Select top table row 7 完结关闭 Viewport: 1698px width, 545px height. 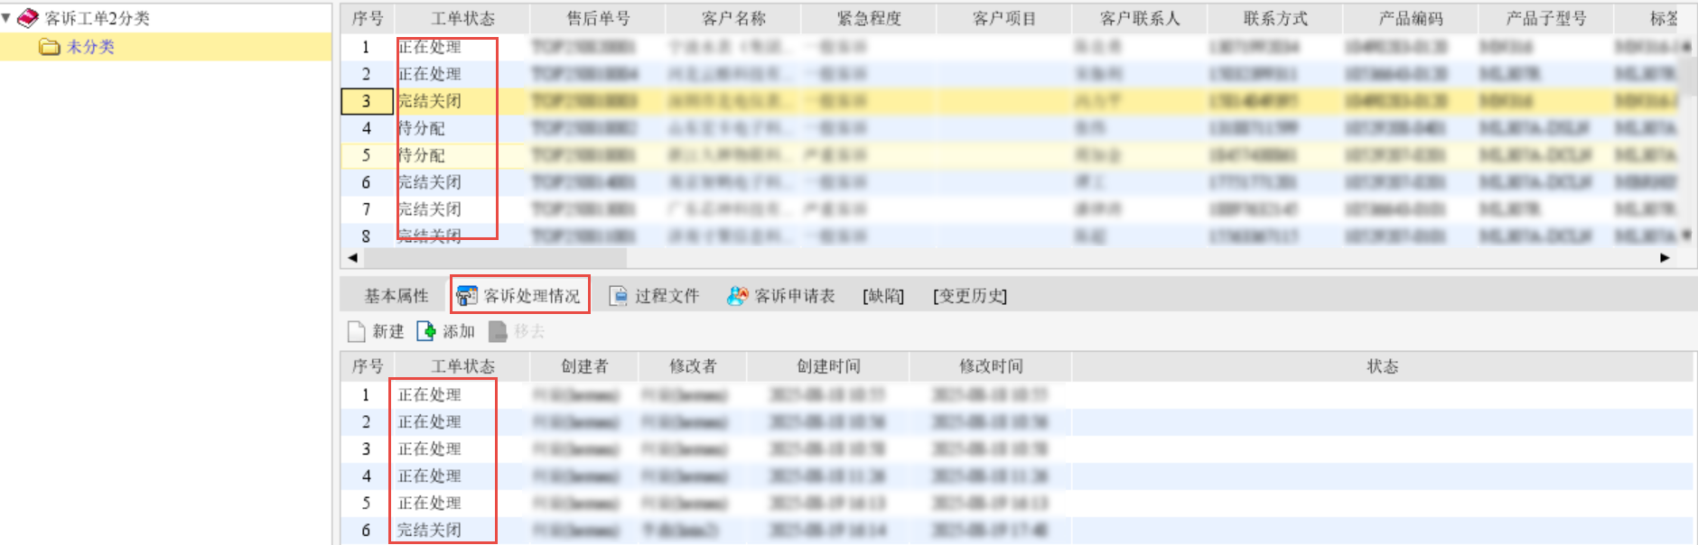430,209
